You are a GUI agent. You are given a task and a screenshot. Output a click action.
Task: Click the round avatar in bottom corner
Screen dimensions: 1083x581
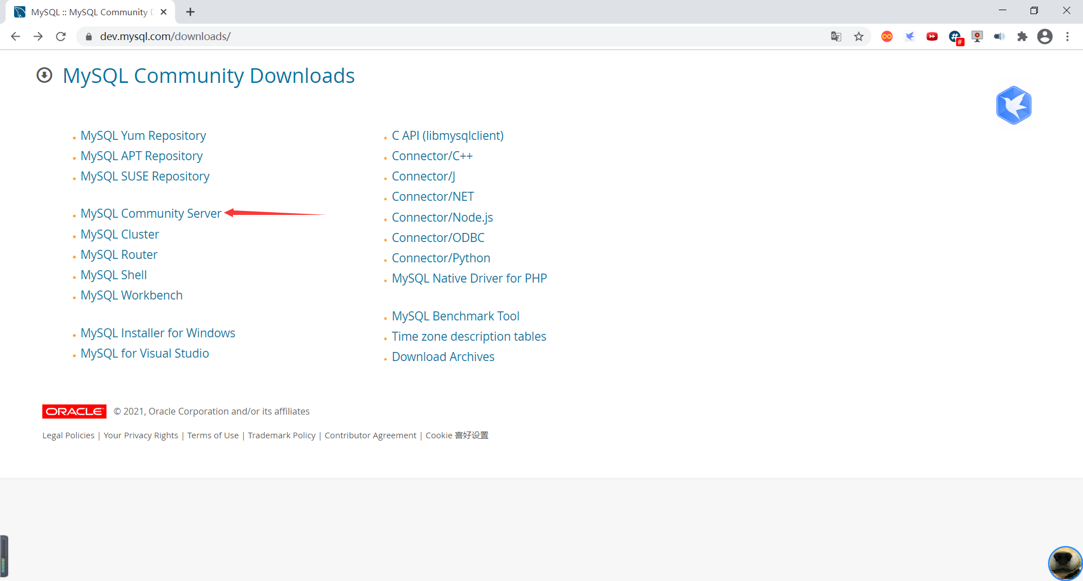coord(1065,563)
